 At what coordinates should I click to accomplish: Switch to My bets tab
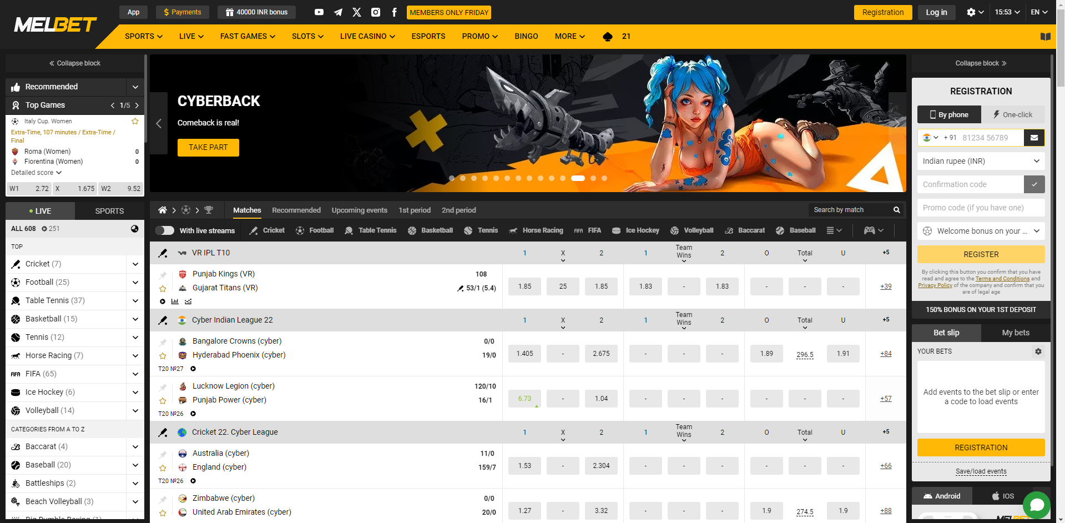1016,333
